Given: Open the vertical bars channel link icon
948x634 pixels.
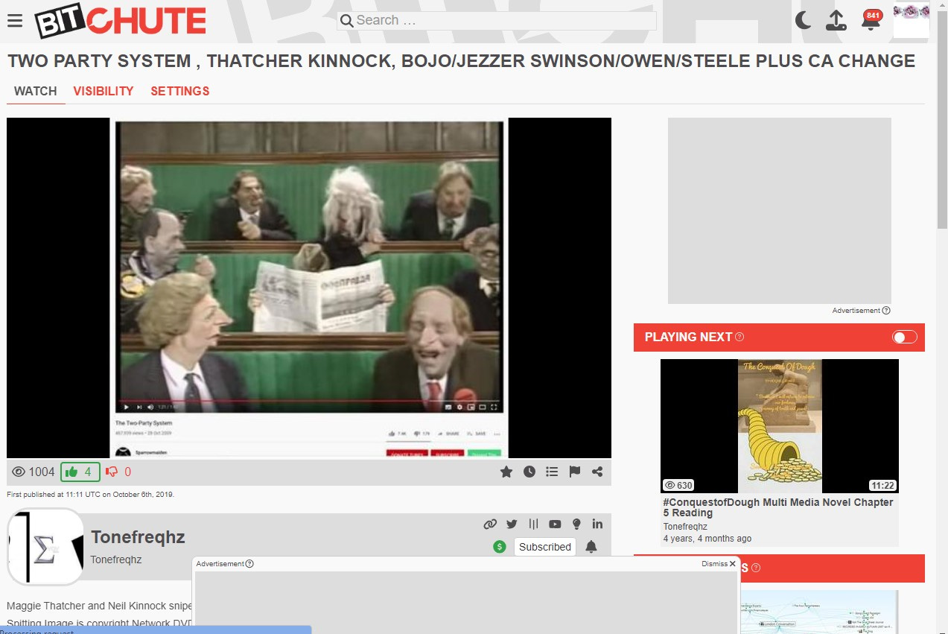Looking at the screenshot, I should tap(533, 524).
